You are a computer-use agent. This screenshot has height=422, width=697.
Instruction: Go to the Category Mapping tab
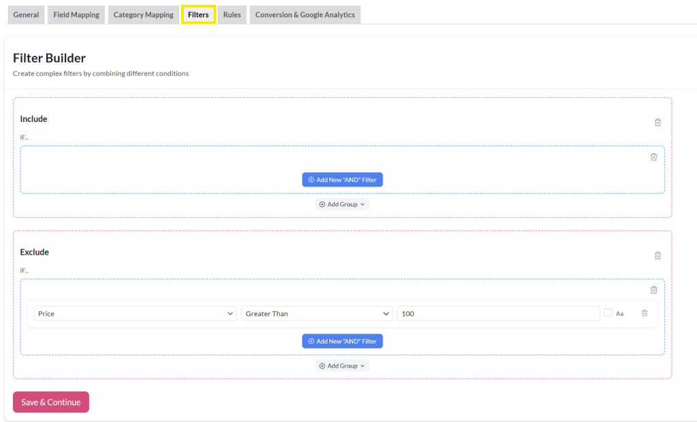point(143,14)
